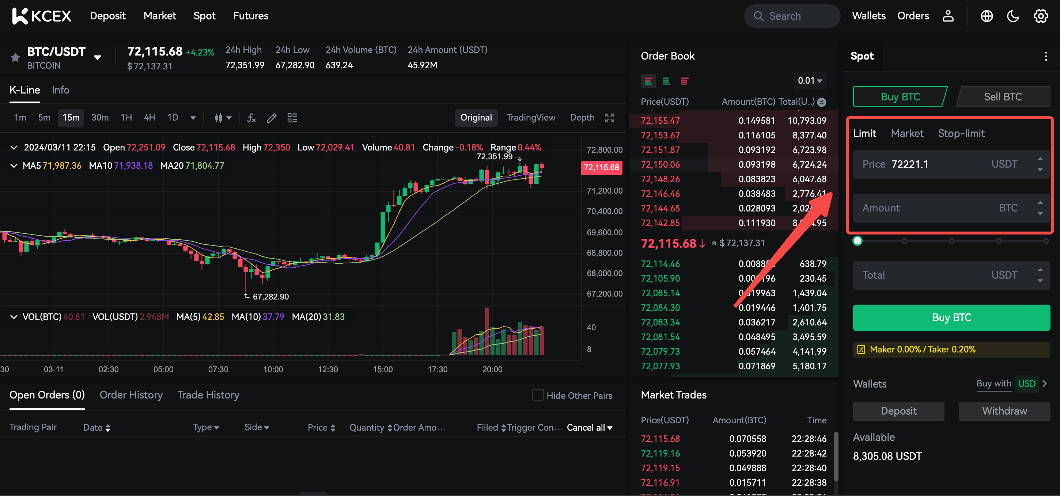Image resolution: width=1060 pixels, height=496 pixels.
Task: Click the amount slider handle at zero
Action: (x=857, y=241)
